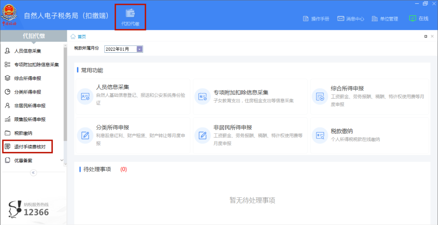Close the 首页 tab panel with x
Screen dimensions: 438x225
tap(432, 36)
